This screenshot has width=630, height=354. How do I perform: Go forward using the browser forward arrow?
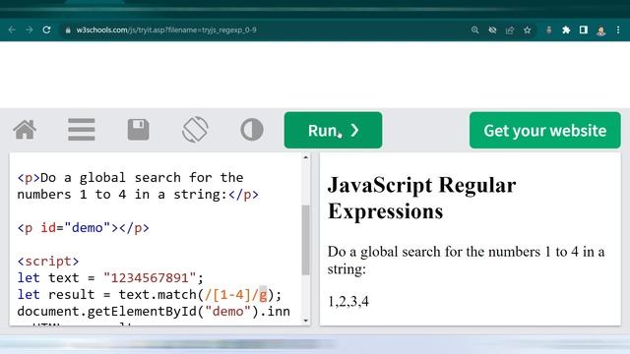pos(29,29)
